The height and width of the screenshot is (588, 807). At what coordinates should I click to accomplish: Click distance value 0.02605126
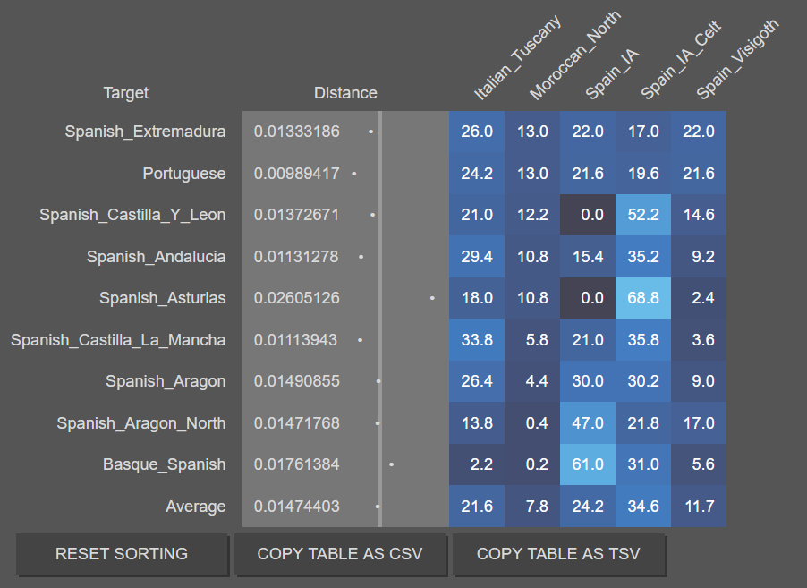[x=296, y=298]
